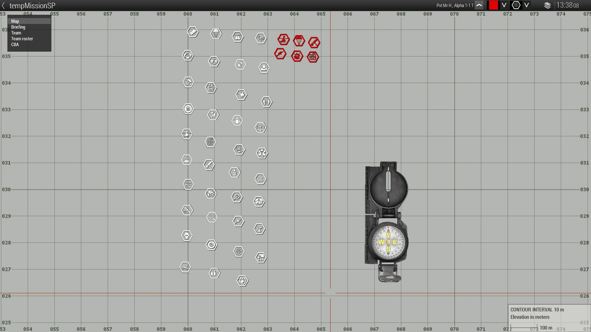The height and width of the screenshot is (332, 591).
Task: Select the white jet aircraft marker
Action: point(241,95)
